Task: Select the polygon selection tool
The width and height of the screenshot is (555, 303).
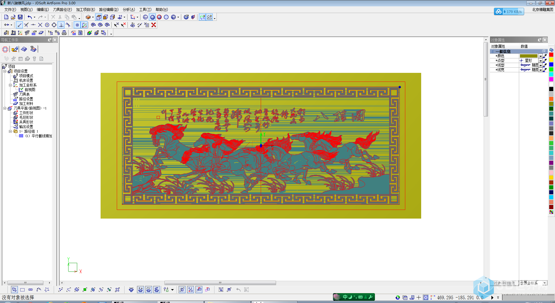Action: coord(47,289)
